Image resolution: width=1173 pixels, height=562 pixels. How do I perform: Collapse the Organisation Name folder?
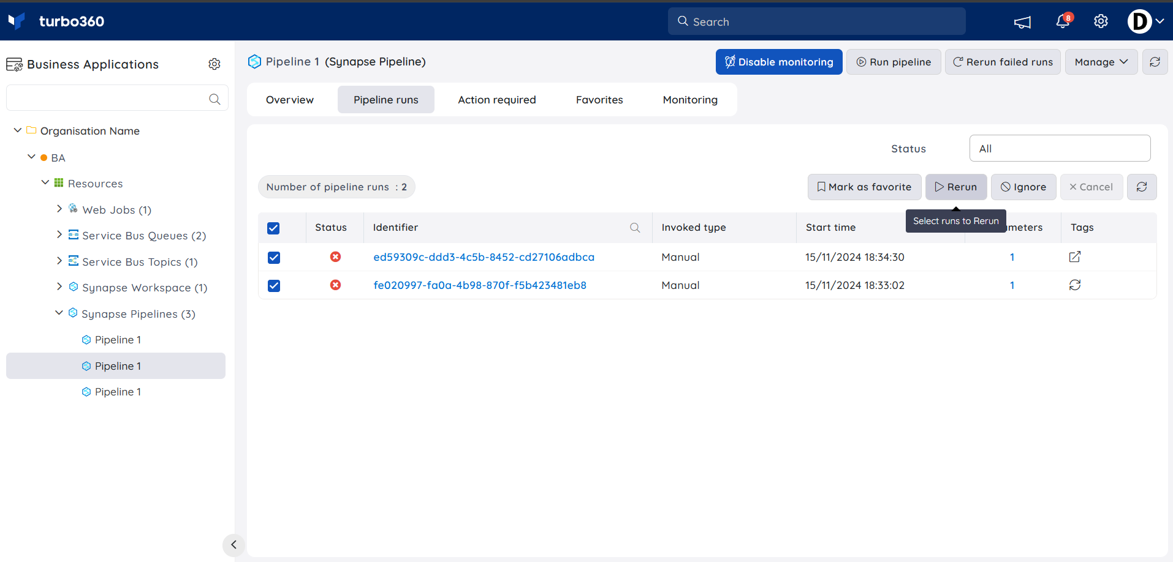pyautogui.click(x=18, y=130)
